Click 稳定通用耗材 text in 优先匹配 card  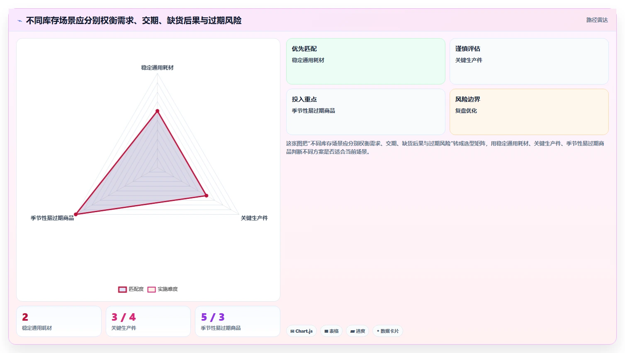[308, 60]
